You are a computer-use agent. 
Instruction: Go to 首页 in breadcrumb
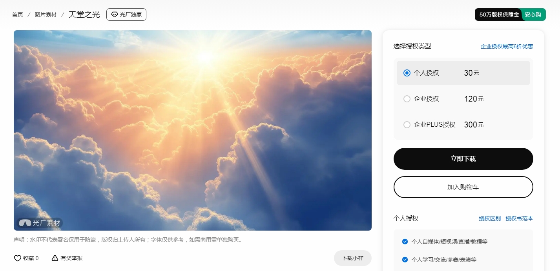[x=17, y=15]
